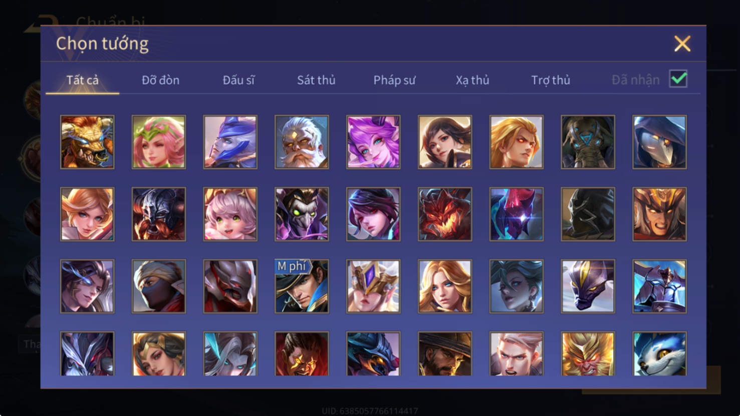Go to the 'Trợ thủ' tab
Screen dimensions: 740x416
tap(551, 80)
